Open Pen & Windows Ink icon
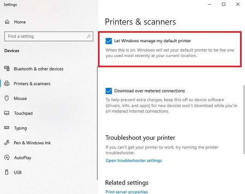 (x=7, y=142)
